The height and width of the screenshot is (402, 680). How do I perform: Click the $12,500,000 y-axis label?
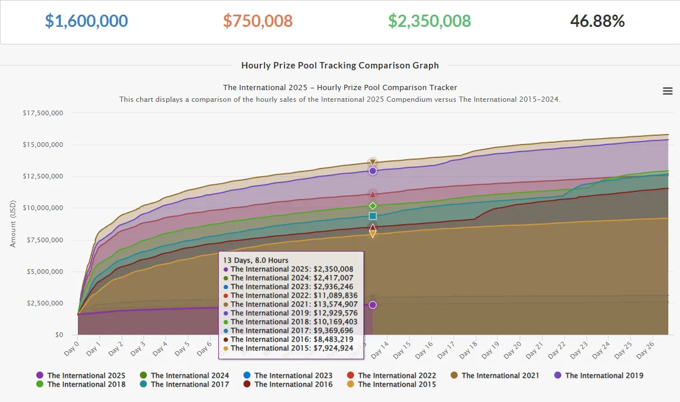tap(43, 176)
